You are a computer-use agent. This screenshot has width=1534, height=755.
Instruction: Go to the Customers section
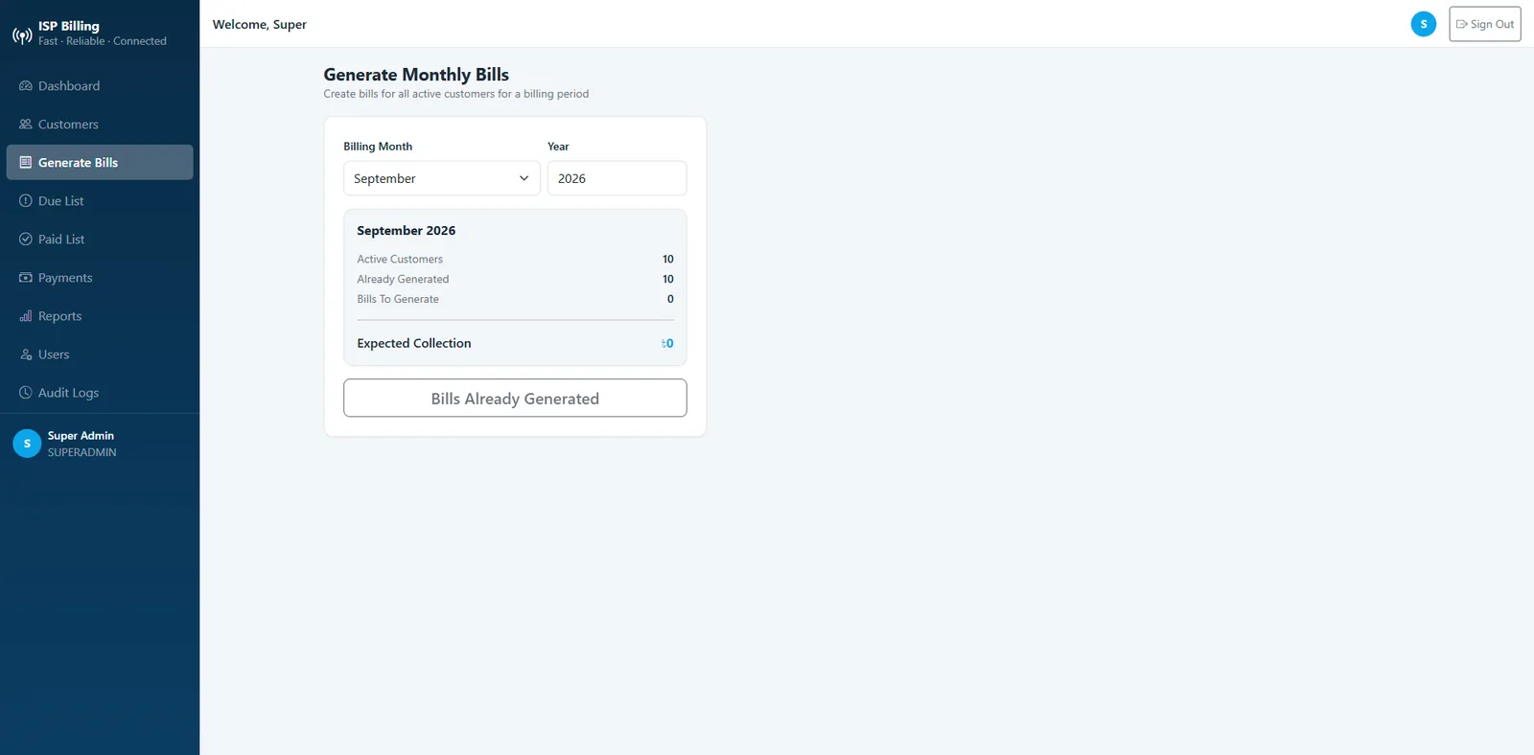100,125
